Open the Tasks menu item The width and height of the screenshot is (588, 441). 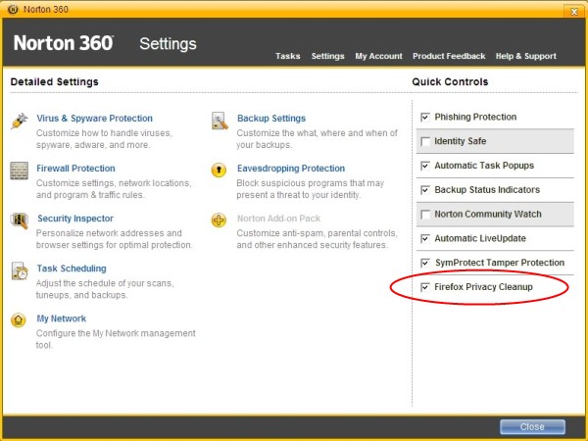[x=287, y=56]
